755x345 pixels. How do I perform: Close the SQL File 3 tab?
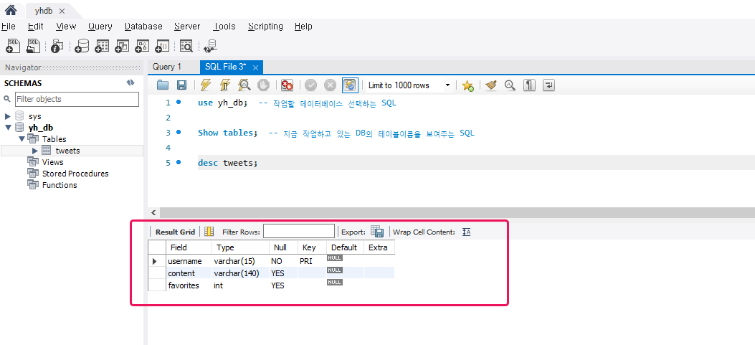[x=256, y=67]
